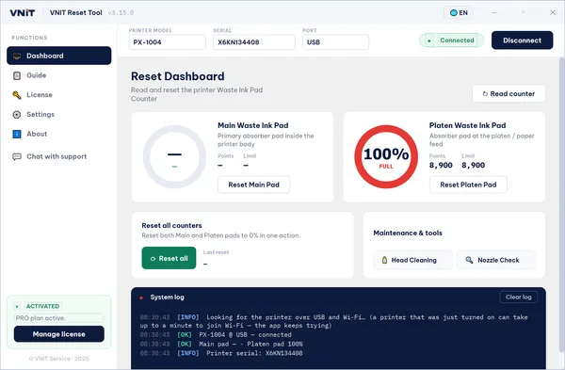The image size is (565, 370).
Task: Clear the system log
Action: click(x=519, y=297)
